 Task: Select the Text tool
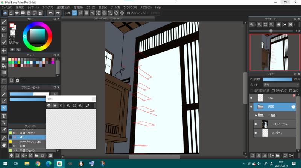(x=4, y=116)
